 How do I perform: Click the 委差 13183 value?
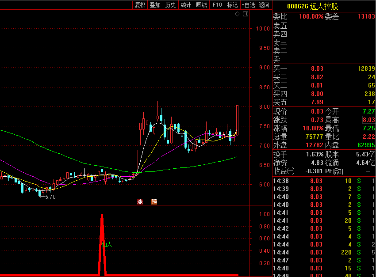click(366, 16)
